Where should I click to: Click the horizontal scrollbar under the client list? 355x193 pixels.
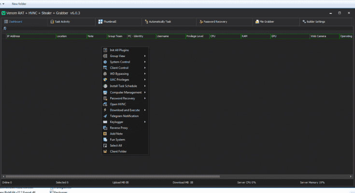point(111,177)
